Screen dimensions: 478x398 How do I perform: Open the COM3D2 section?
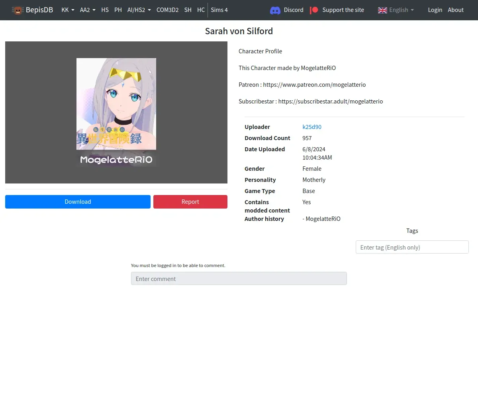click(167, 10)
